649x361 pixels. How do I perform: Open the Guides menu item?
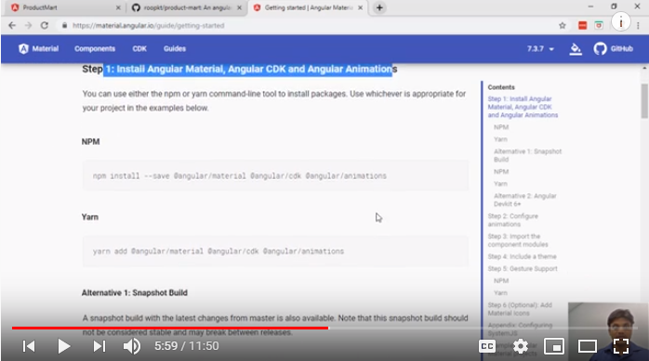pos(175,49)
